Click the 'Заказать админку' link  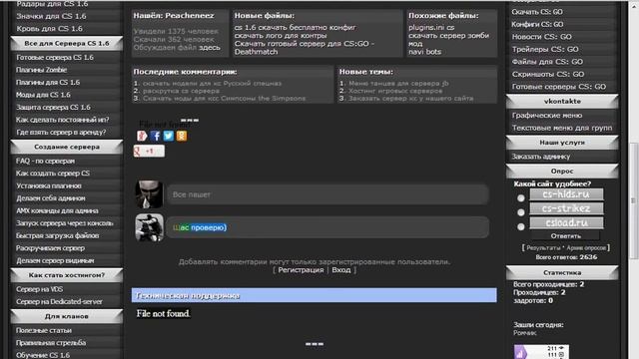(541, 157)
